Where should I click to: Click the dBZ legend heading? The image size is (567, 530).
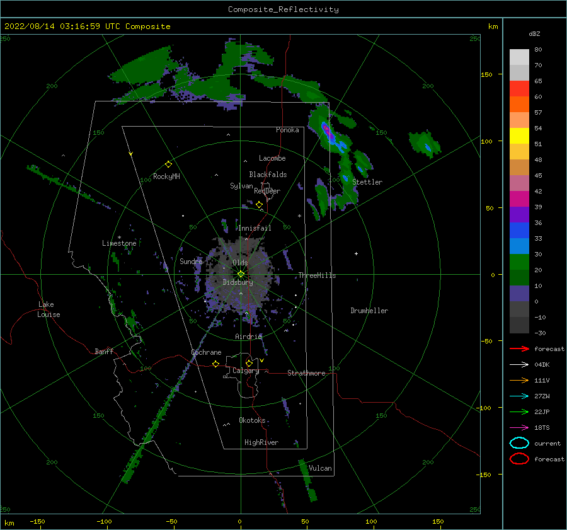click(534, 33)
